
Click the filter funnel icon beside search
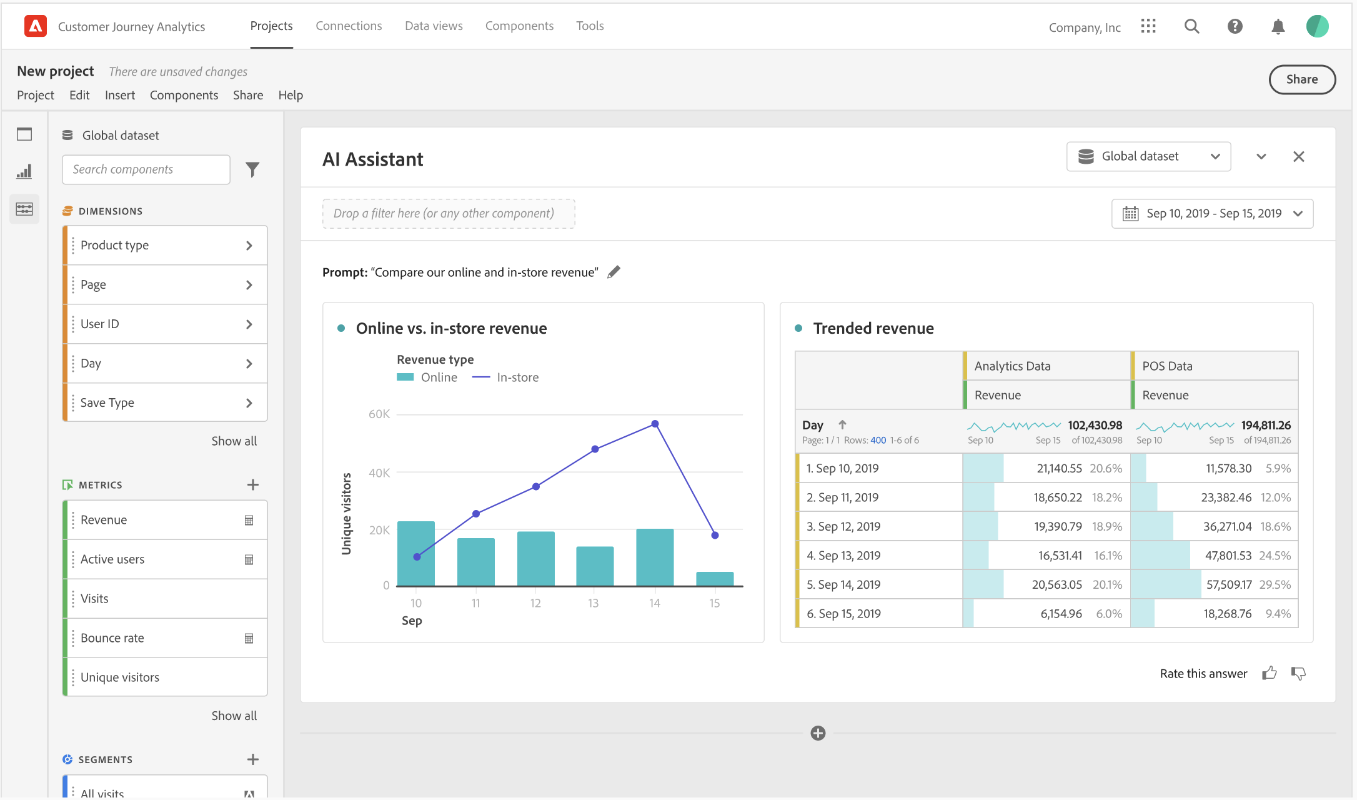[252, 169]
